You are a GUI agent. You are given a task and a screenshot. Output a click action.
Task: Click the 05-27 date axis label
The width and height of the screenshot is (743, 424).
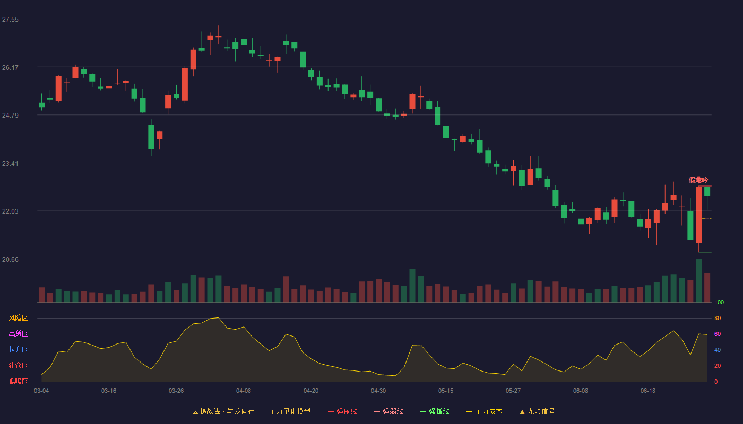(x=513, y=391)
